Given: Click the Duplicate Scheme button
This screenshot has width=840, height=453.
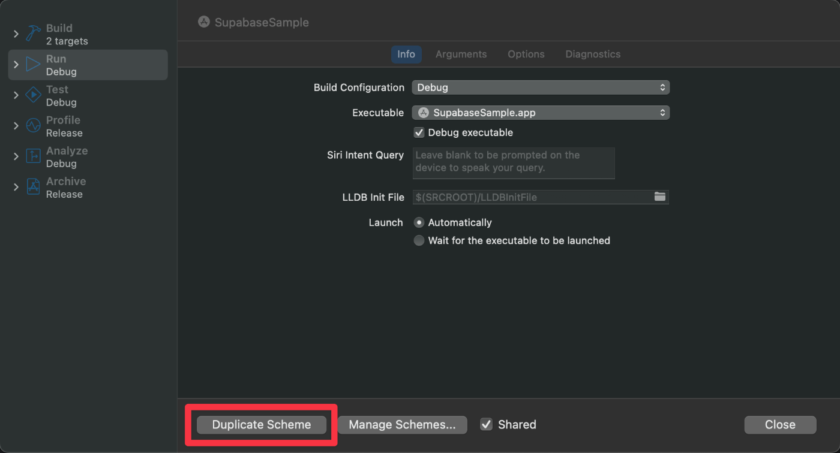Looking at the screenshot, I should (x=262, y=425).
